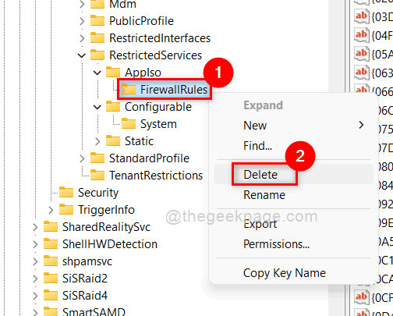Screen dimensions: 393x316
Task: Click the string value icon beside {0CF
Action: [x=362, y=296]
